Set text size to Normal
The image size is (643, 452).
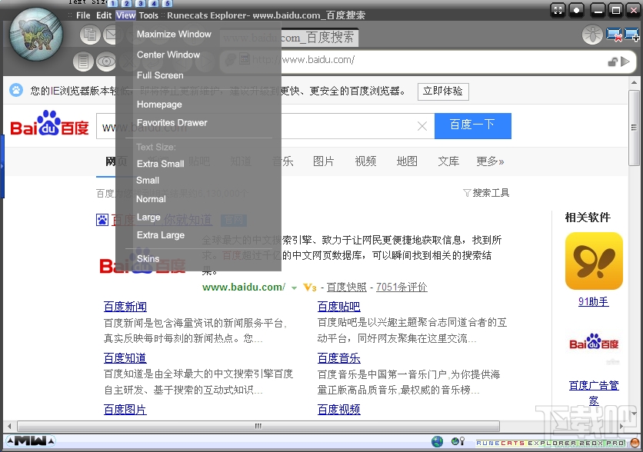point(151,199)
